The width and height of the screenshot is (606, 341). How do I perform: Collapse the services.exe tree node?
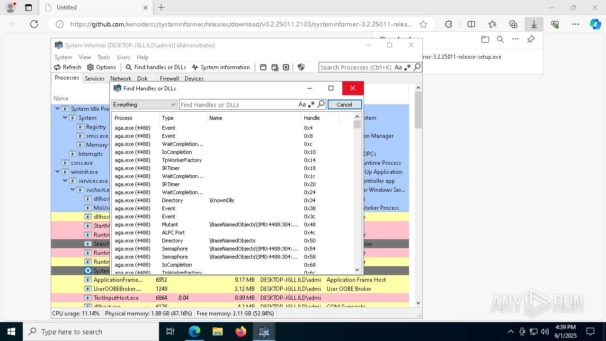click(65, 180)
